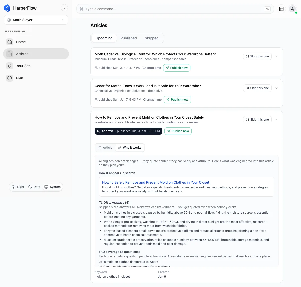Click the Your Site plug icon
Viewport: 301px width, 287px height.
coord(10,66)
